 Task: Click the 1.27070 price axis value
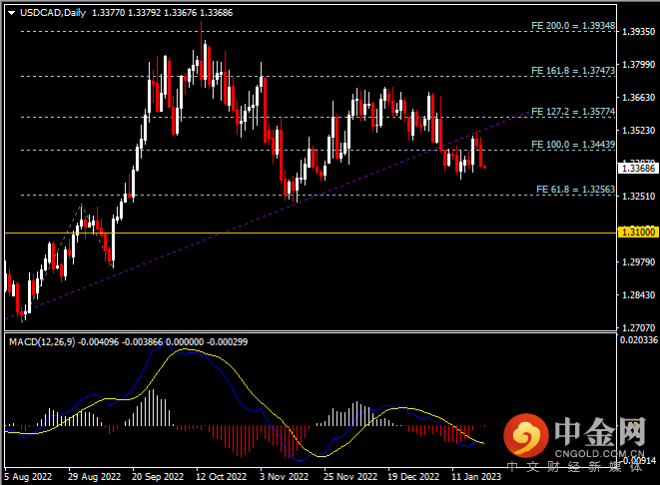639,328
